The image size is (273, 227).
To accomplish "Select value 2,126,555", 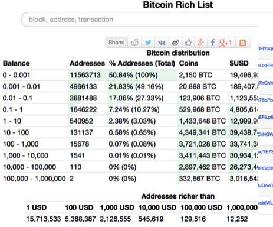I will [116, 219].
